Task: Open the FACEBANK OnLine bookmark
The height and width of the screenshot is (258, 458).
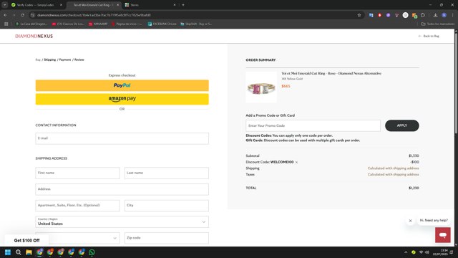Action: 162,24
